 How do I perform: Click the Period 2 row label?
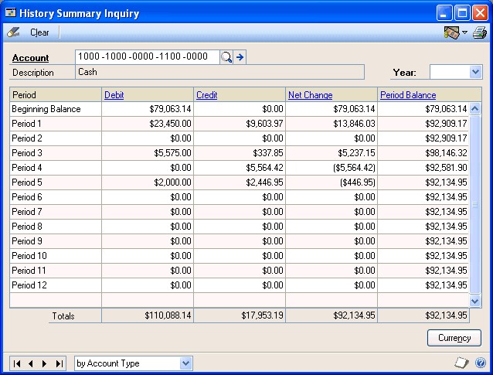pyautogui.click(x=27, y=138)
